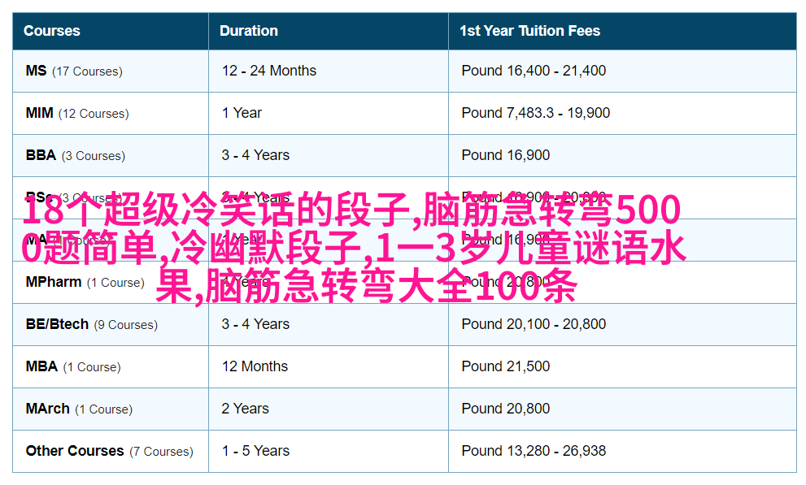Open the MBA course link
Screen dimensions: 806x485
tap(42, 366)
